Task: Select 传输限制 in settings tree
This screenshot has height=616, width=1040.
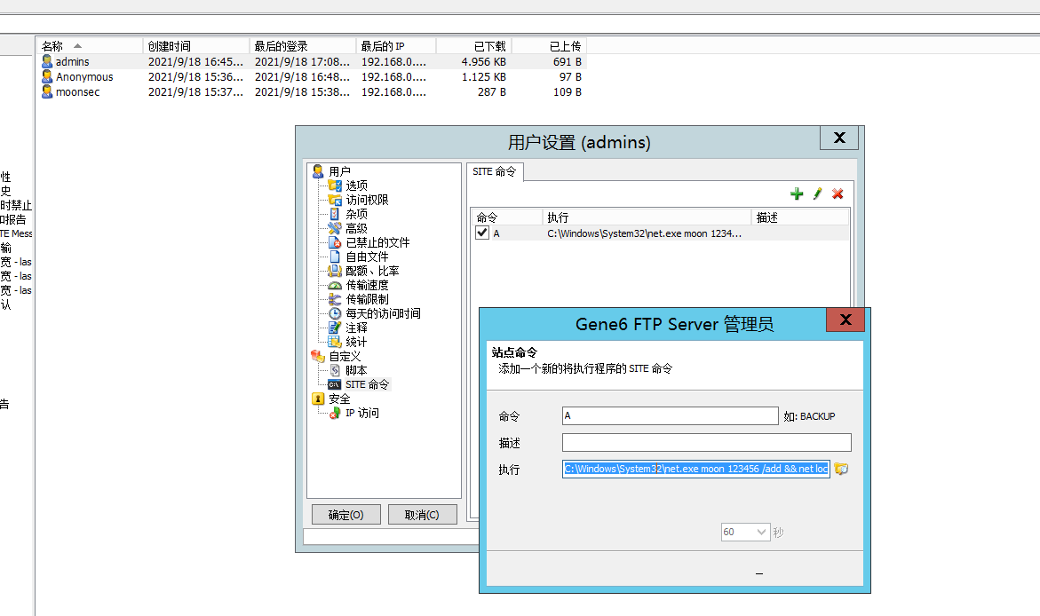Action: [x=367, y=299]
